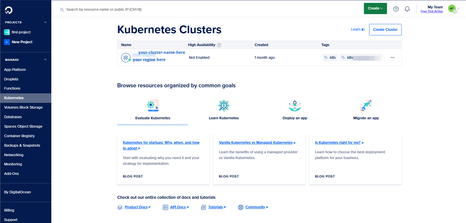This screenshot has height=223, width=466.
Task: Open the API Docs link
Action: 179,207
